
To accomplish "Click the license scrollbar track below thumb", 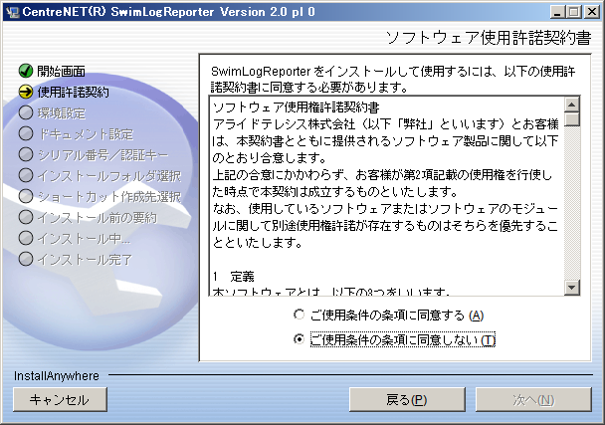I will pos(572,203).
